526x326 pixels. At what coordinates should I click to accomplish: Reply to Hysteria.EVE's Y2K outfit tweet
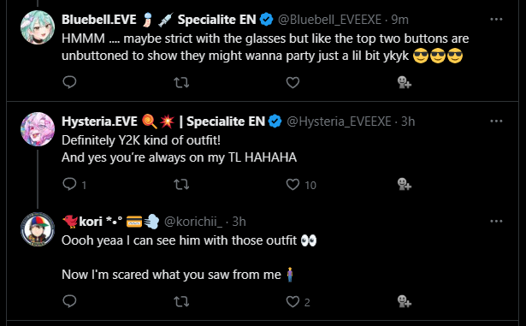(x=69, y=184)
